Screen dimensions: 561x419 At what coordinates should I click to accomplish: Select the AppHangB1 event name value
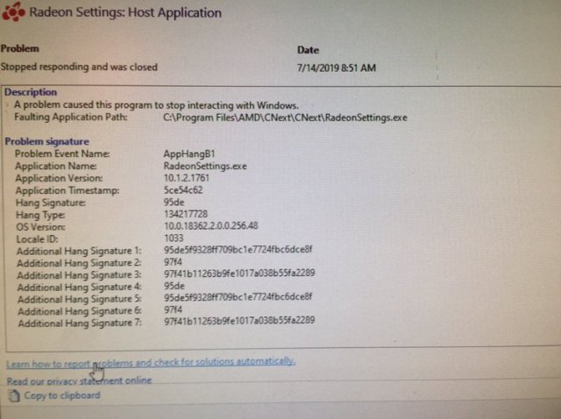pos(189,153)
